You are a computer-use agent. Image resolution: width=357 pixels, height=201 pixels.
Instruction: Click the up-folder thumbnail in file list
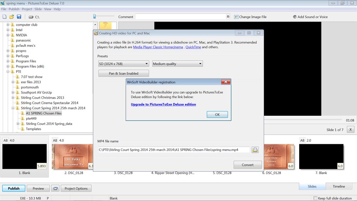point(105,26)
